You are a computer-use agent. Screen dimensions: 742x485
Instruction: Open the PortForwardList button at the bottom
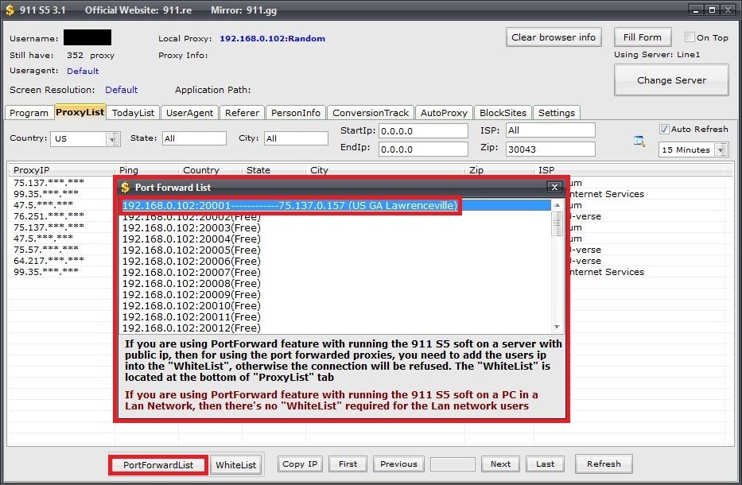[158, 464]
